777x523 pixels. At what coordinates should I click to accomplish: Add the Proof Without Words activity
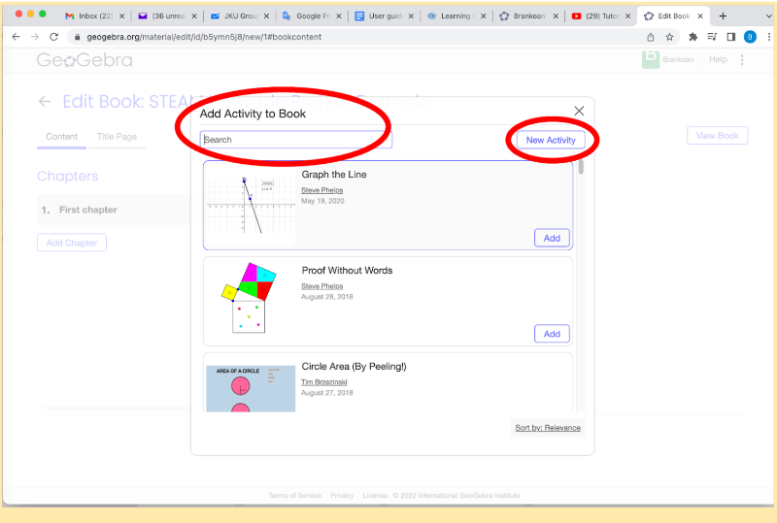pyautogui.click(x=552, y=334)
